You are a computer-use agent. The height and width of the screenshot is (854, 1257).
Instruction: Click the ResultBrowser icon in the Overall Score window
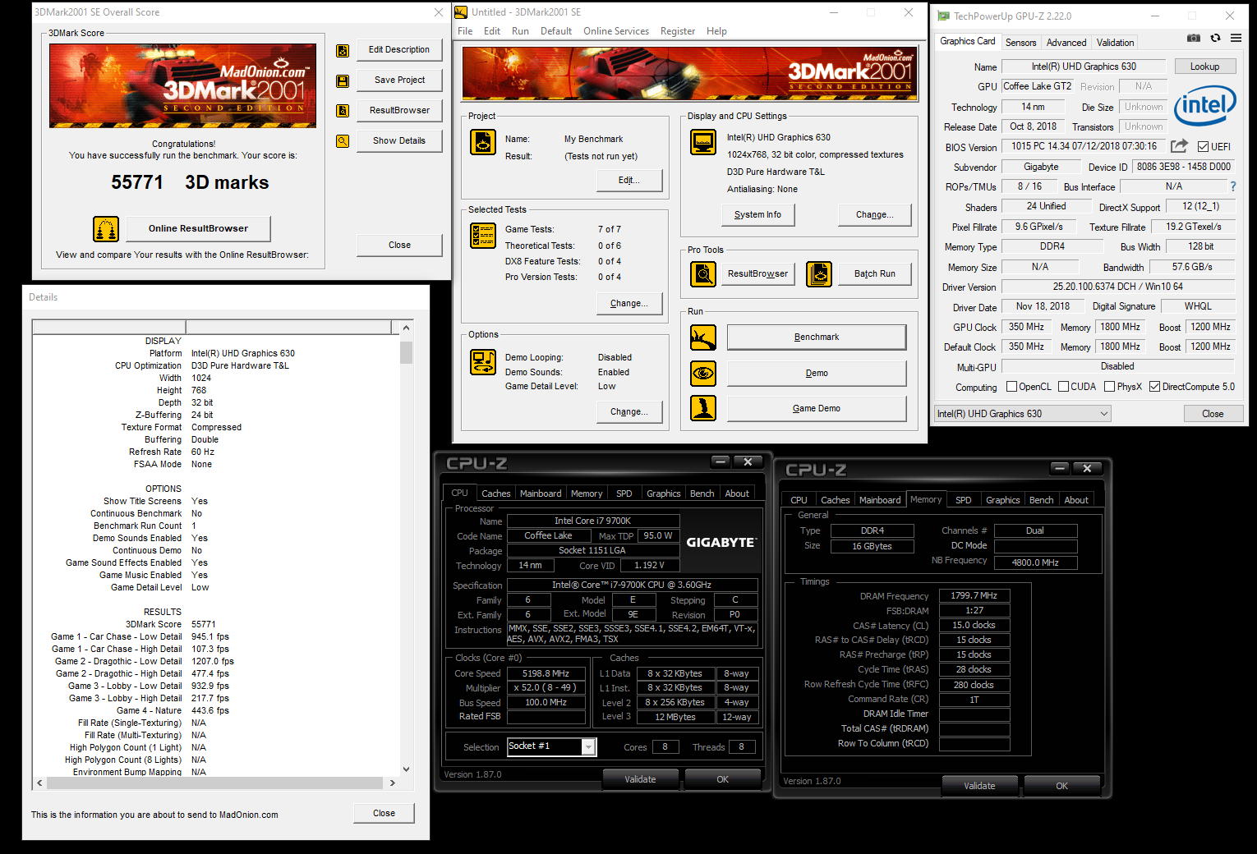tap(343, 111)
